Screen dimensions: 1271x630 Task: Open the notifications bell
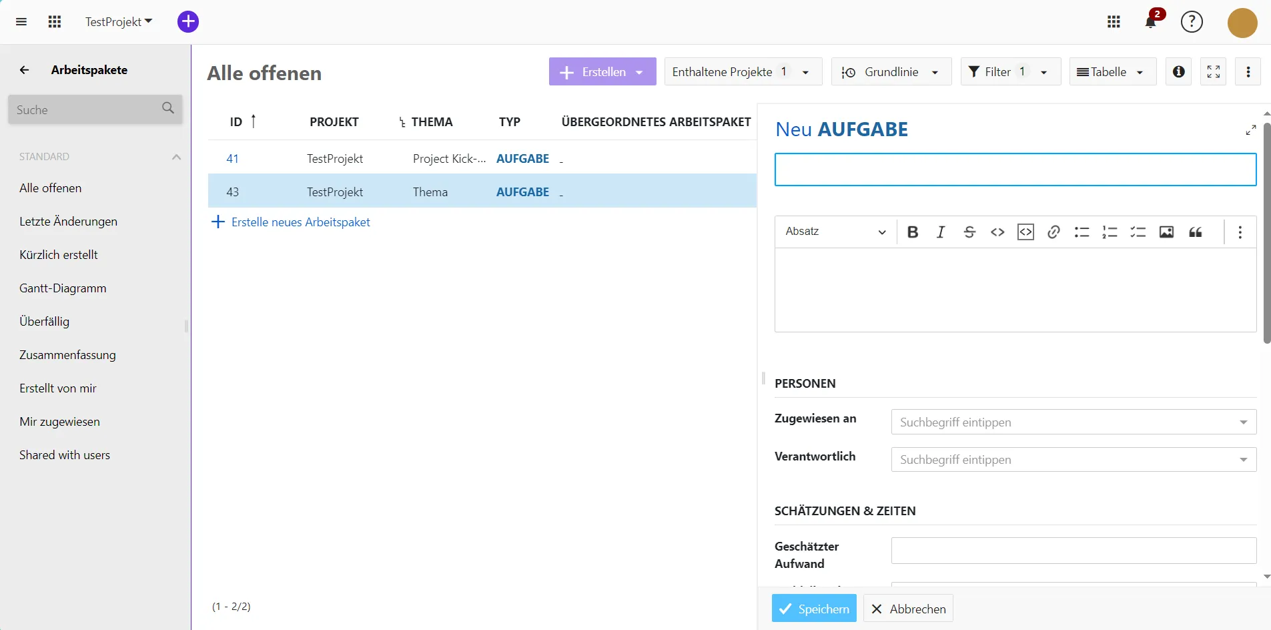coord(1150,22)
